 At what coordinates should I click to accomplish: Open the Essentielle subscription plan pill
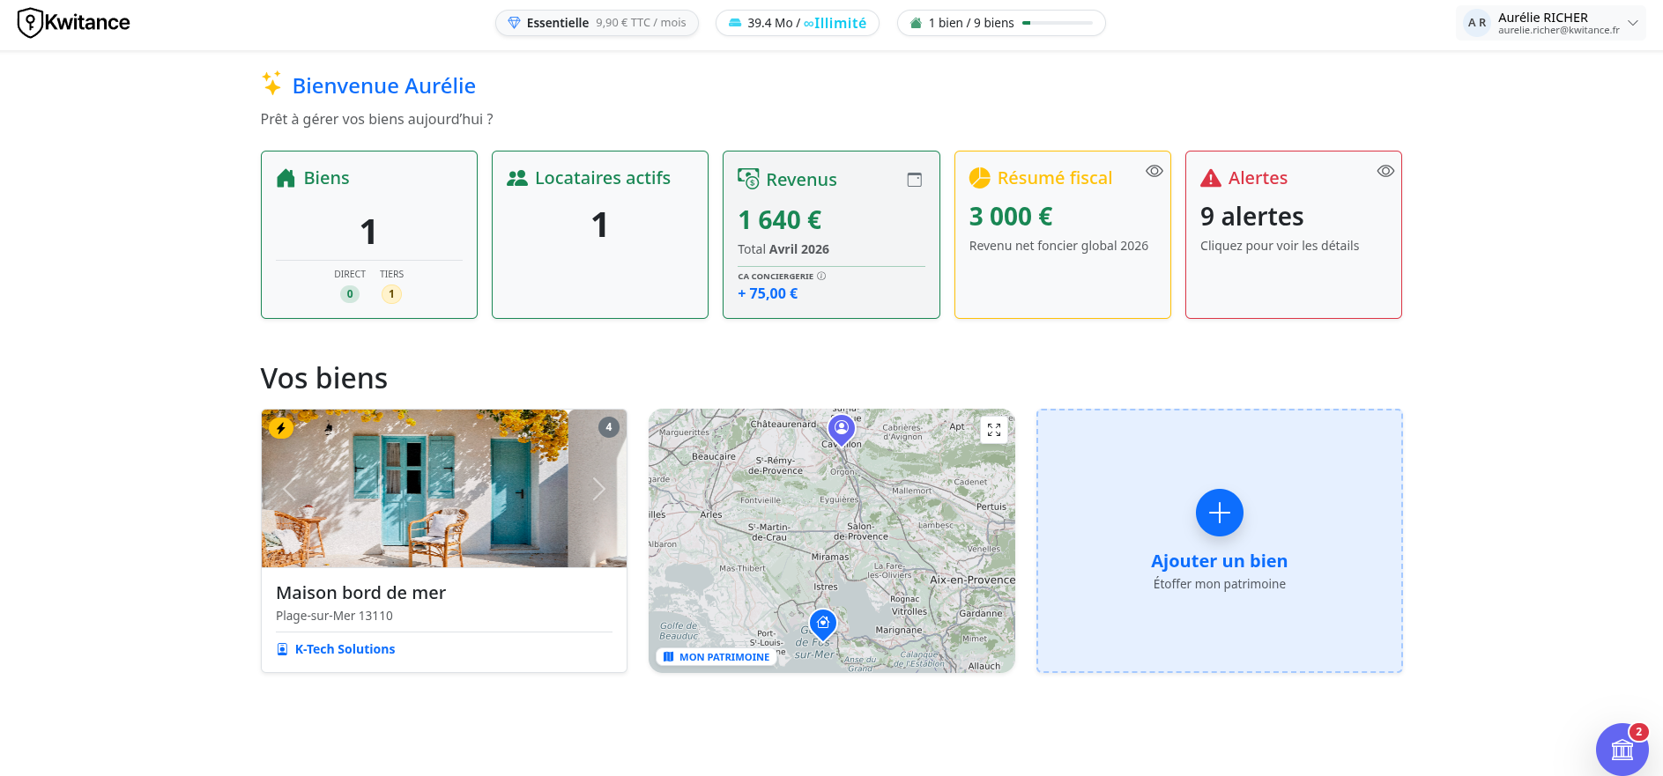point(597,23)
